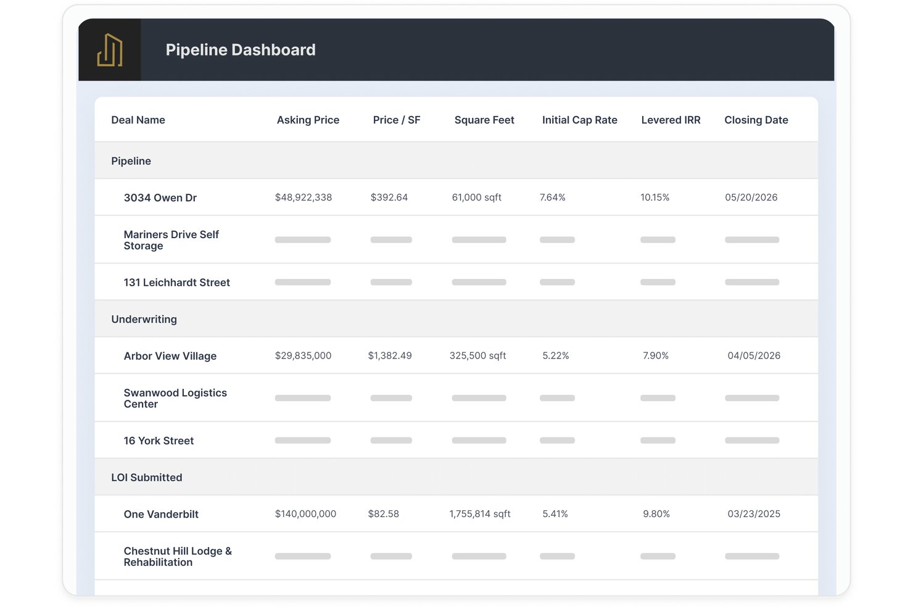Click closing date 03/23/2025
The width and height of the screenshot is (913, 609).
click(x=754, y=514)
